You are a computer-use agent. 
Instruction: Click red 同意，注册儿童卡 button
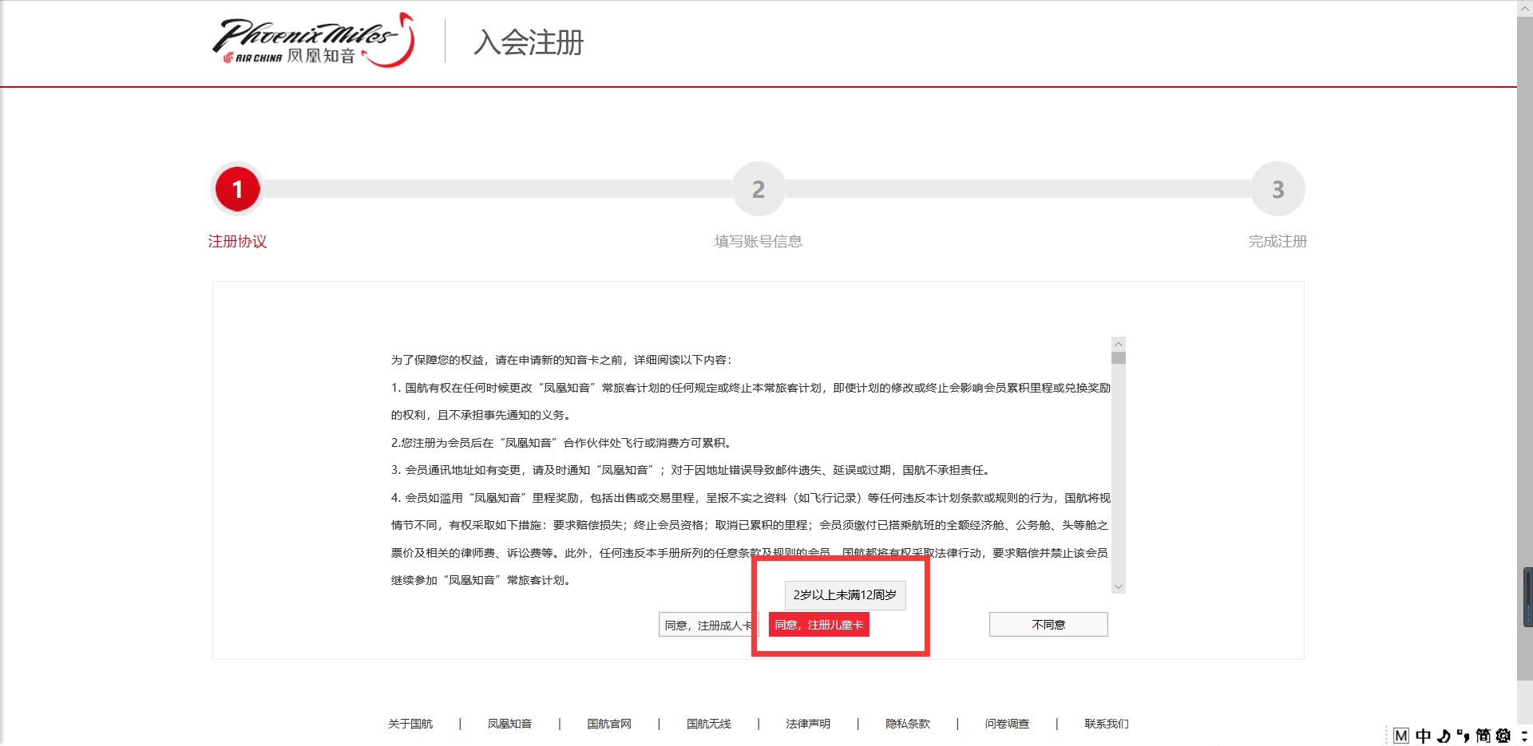pyautogui.click(x=819, y=625)
